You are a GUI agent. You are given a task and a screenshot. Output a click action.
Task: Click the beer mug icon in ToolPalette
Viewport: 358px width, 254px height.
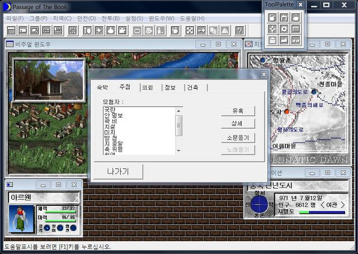pyautogui.click(x=272, y=17)
